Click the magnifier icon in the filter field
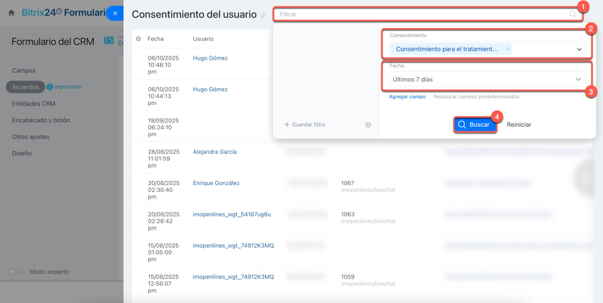The height and width of the screenshot is (303, 603). 573,14
